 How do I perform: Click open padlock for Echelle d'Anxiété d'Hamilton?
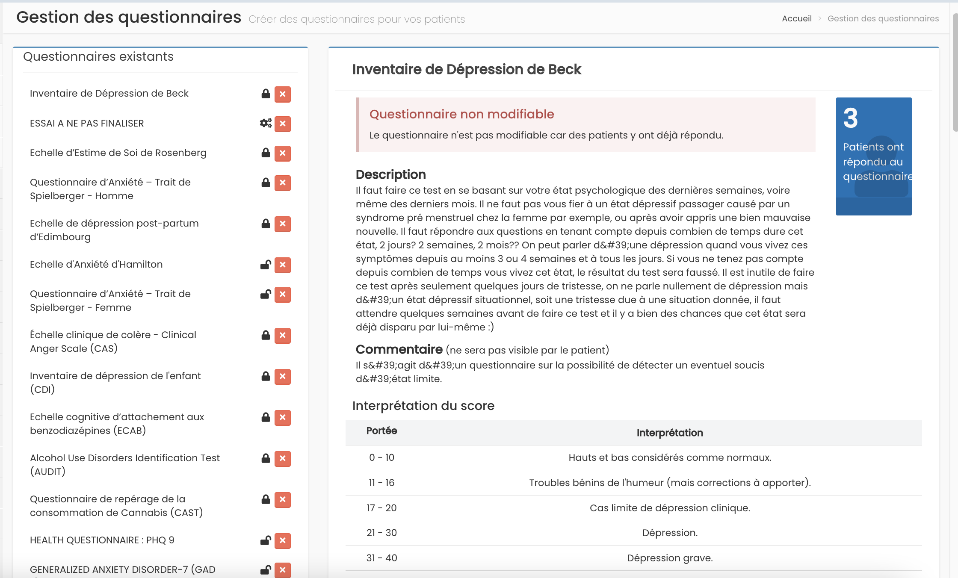click(266, 265)
